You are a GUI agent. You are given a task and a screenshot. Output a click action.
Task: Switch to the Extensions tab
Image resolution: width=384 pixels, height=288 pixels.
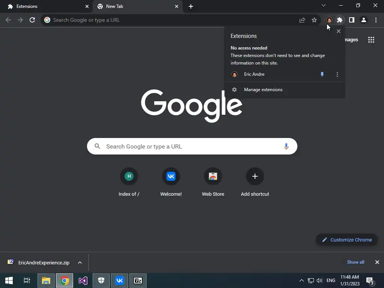tap(46, 6)
